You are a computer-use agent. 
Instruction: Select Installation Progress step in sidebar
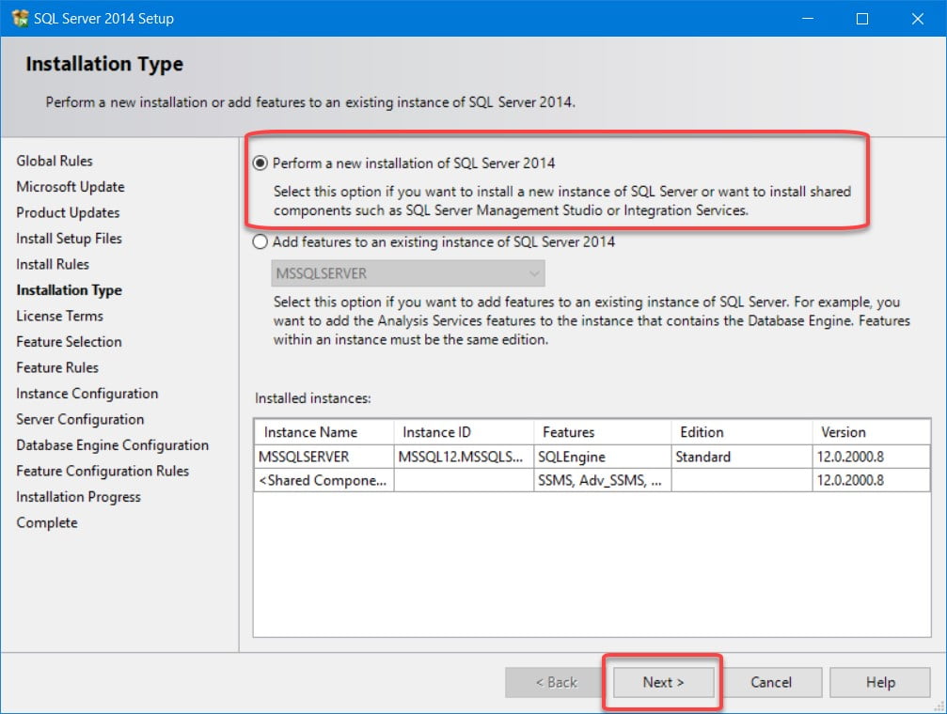click(x=78, y=497)
